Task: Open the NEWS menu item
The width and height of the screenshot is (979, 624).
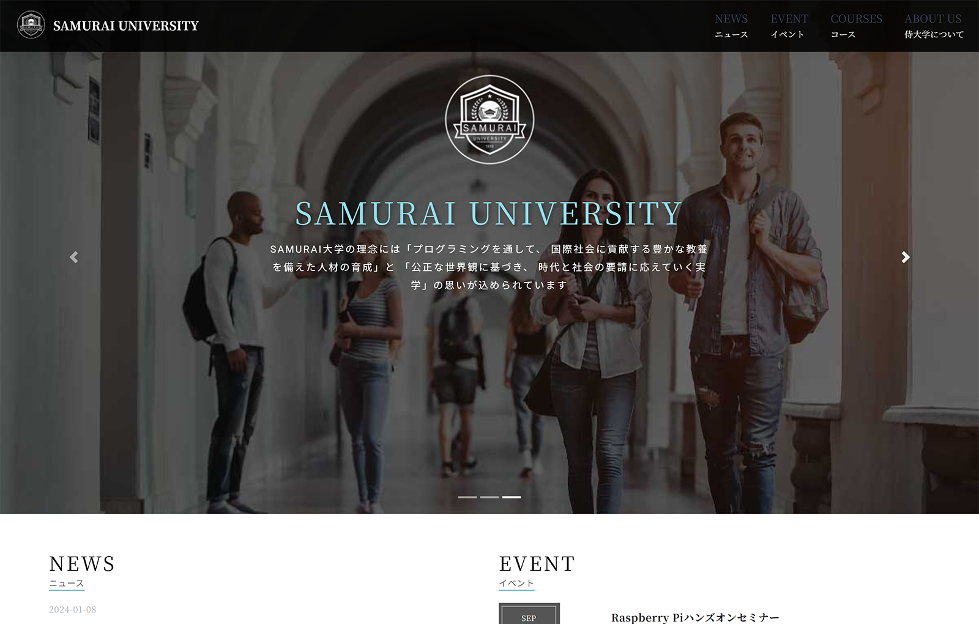Action: point(731,26)
